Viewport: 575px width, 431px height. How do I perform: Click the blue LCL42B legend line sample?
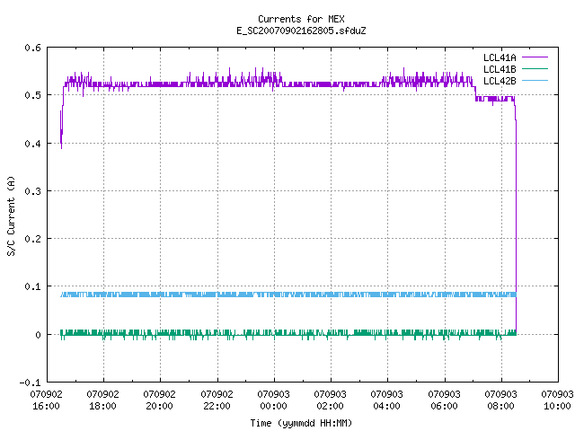coord(535,81)
